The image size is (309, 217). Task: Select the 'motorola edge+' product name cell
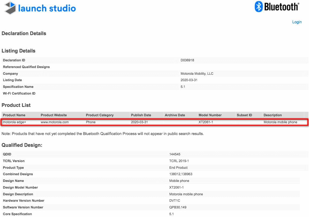[x=14, y=122]
